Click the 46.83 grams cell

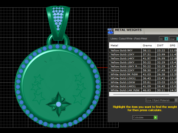pos(148,90)
